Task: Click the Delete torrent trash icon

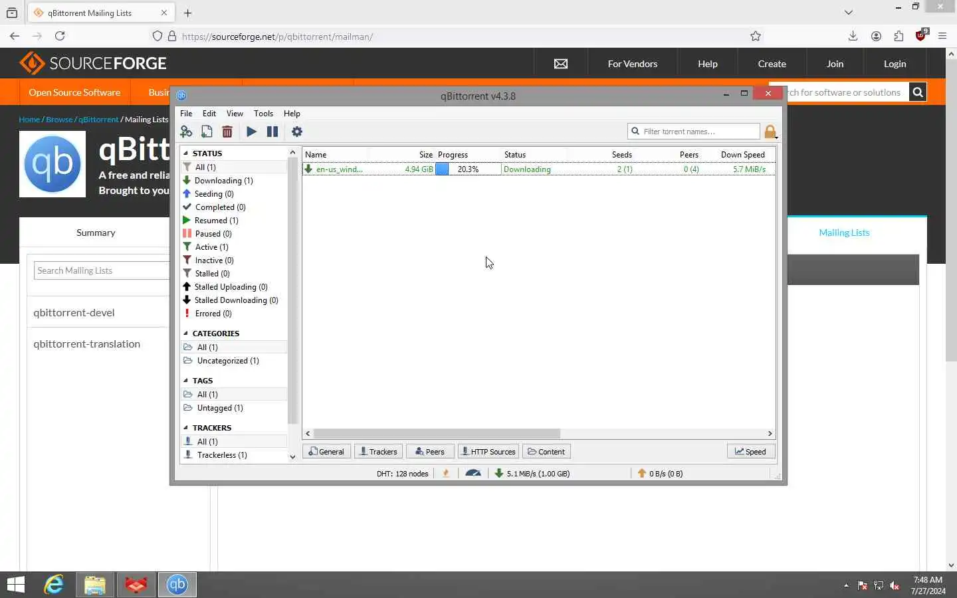Action: click(x=227, y=132)
